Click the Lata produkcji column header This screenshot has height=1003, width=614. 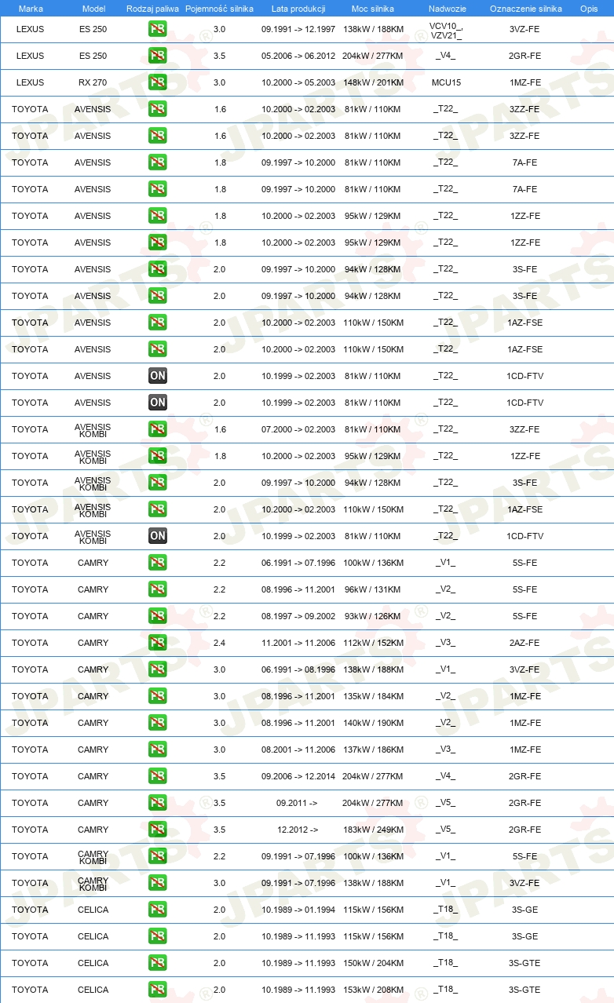tap(298, 9)
